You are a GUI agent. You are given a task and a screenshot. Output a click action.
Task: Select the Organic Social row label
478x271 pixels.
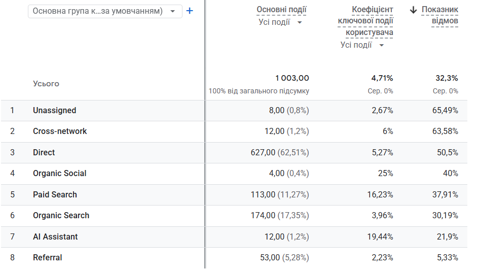tap(60, 174)
